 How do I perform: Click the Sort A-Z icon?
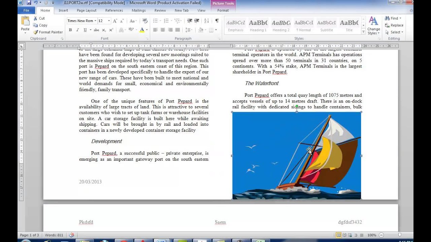[x=206, y=21]
